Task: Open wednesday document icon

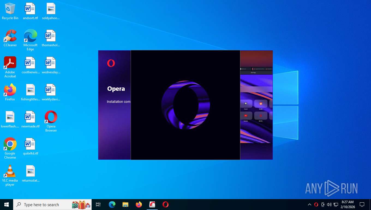Action: coord(51,65)
